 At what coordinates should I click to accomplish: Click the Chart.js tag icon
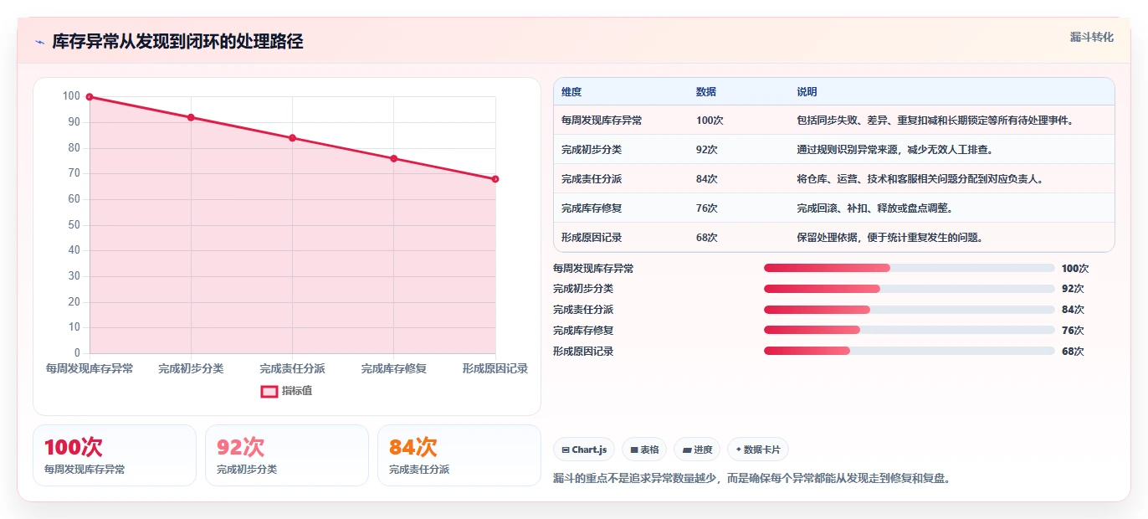[566, 450]
